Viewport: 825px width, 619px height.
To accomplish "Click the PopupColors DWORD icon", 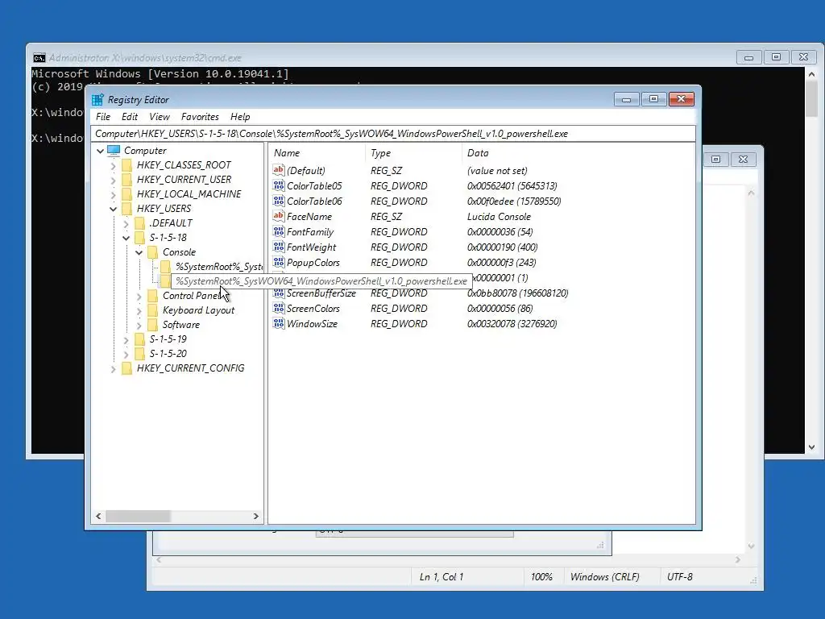I will (278, 262).
